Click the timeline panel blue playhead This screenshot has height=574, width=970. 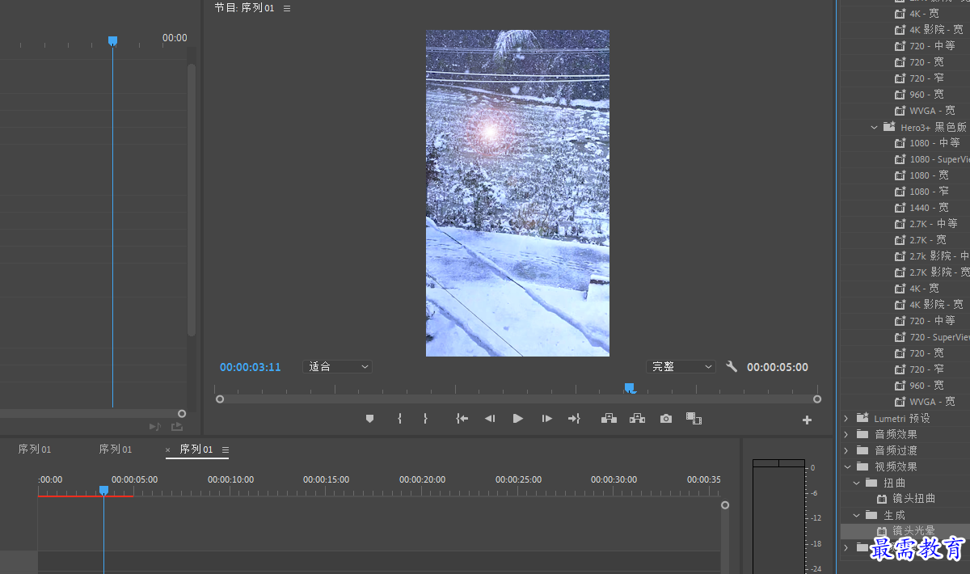coord(103,490)
